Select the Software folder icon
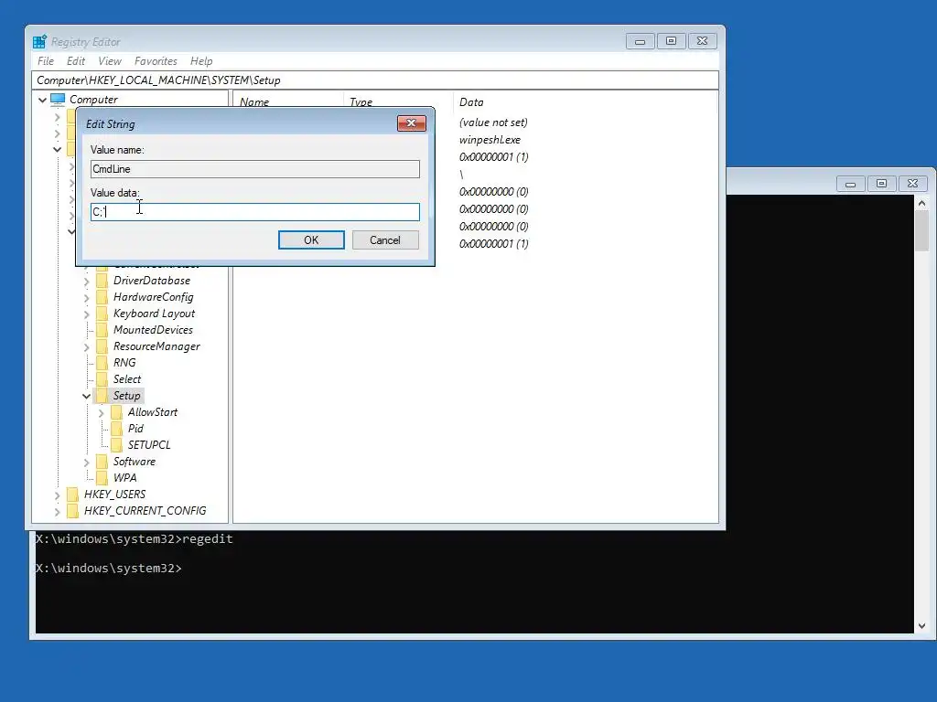This screenshot has height=702, width=937. 102,462
